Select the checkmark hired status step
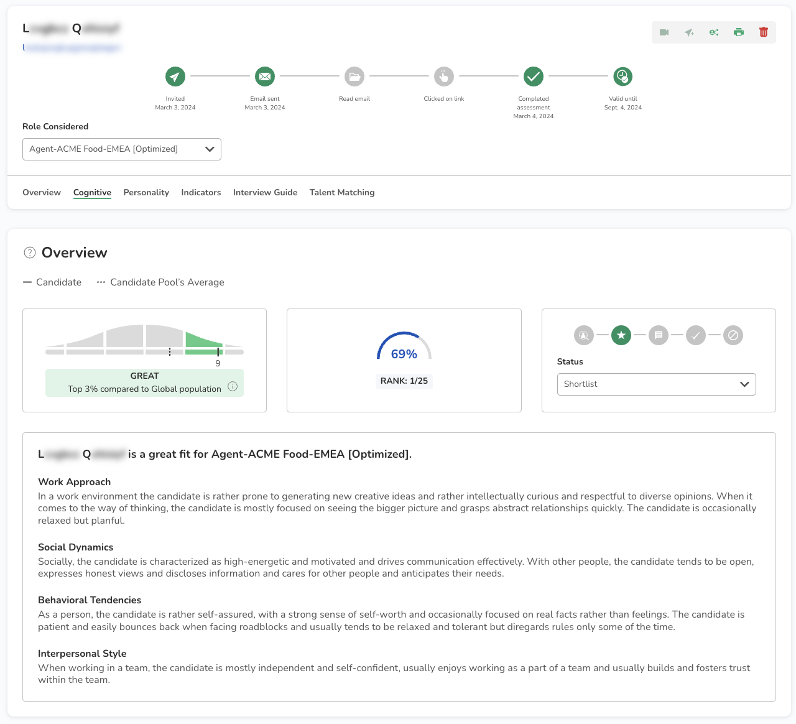This screenshot has height=724, width=796. click(695, 335)
